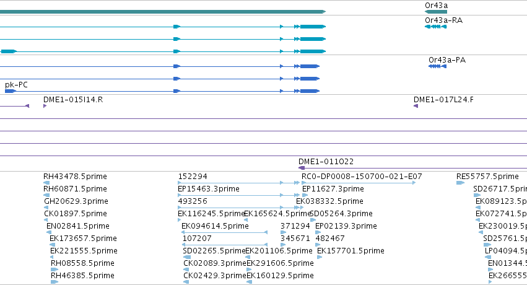The width and height of the screenshot is (527, 285).
Task: Click the SD02265.5prime label
Action: pyautogui.click(x=214, y=251)
